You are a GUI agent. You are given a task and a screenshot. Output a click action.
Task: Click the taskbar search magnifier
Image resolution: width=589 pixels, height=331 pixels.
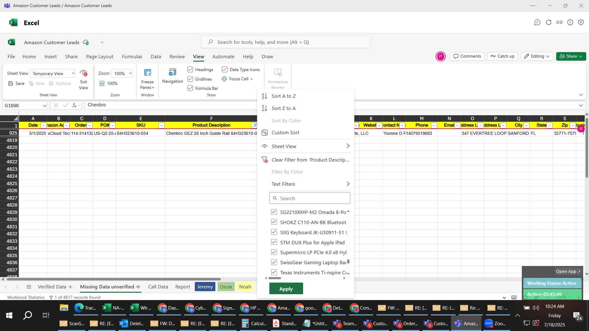tap(28, 315)
